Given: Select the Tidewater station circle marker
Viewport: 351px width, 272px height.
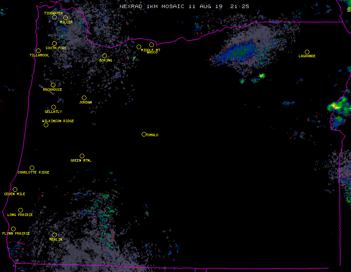Looking at the screenshot, I should click(x=54, y=17).
